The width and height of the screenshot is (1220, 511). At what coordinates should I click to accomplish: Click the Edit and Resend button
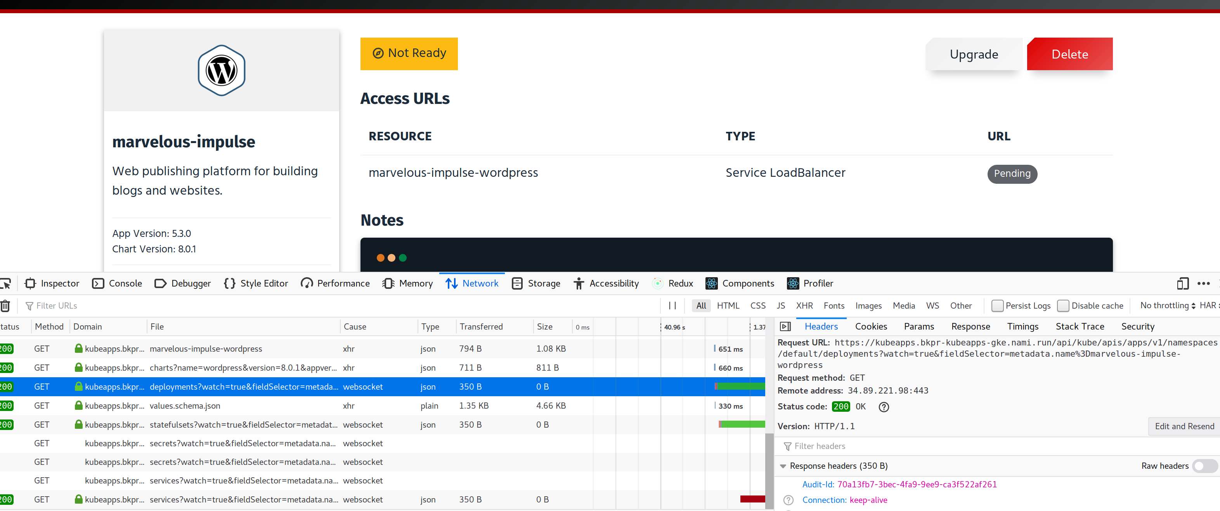click(1184, 426)
